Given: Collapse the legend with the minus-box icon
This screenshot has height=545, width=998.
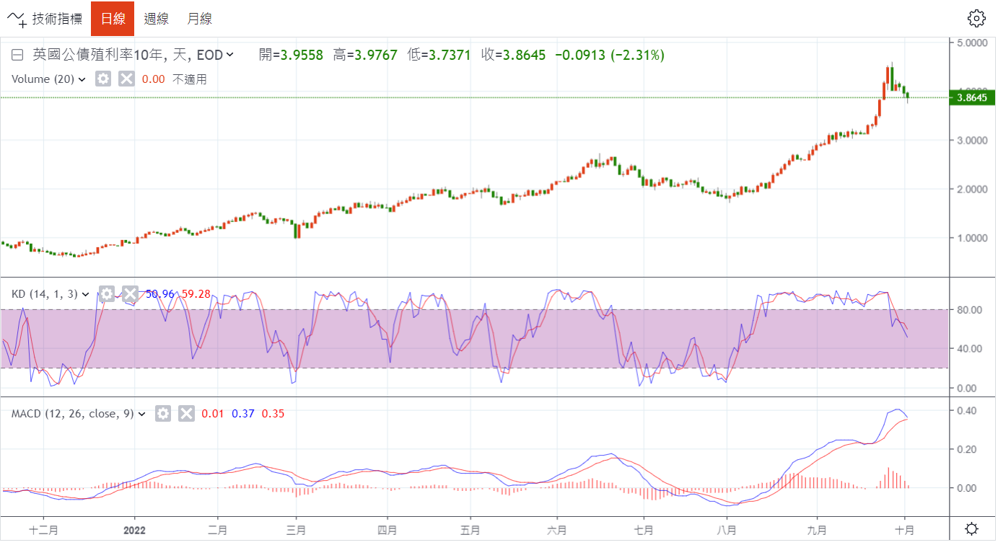Looking at the screenshot, I should [17, 55].
